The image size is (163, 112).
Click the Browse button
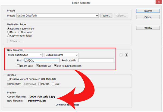point(15,41)
